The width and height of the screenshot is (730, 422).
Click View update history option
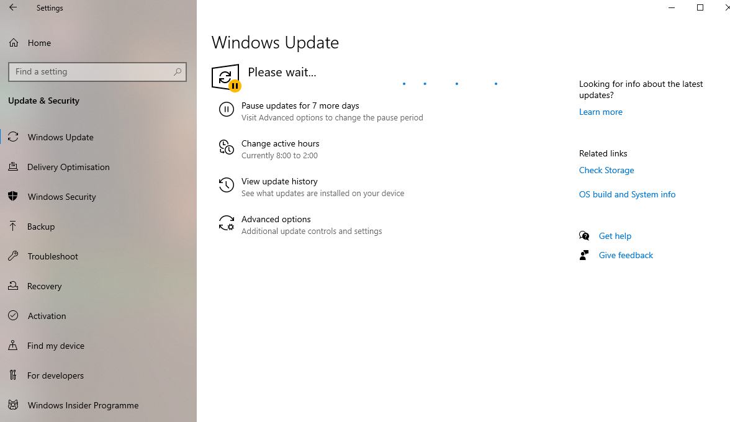(x=279, y=181)
